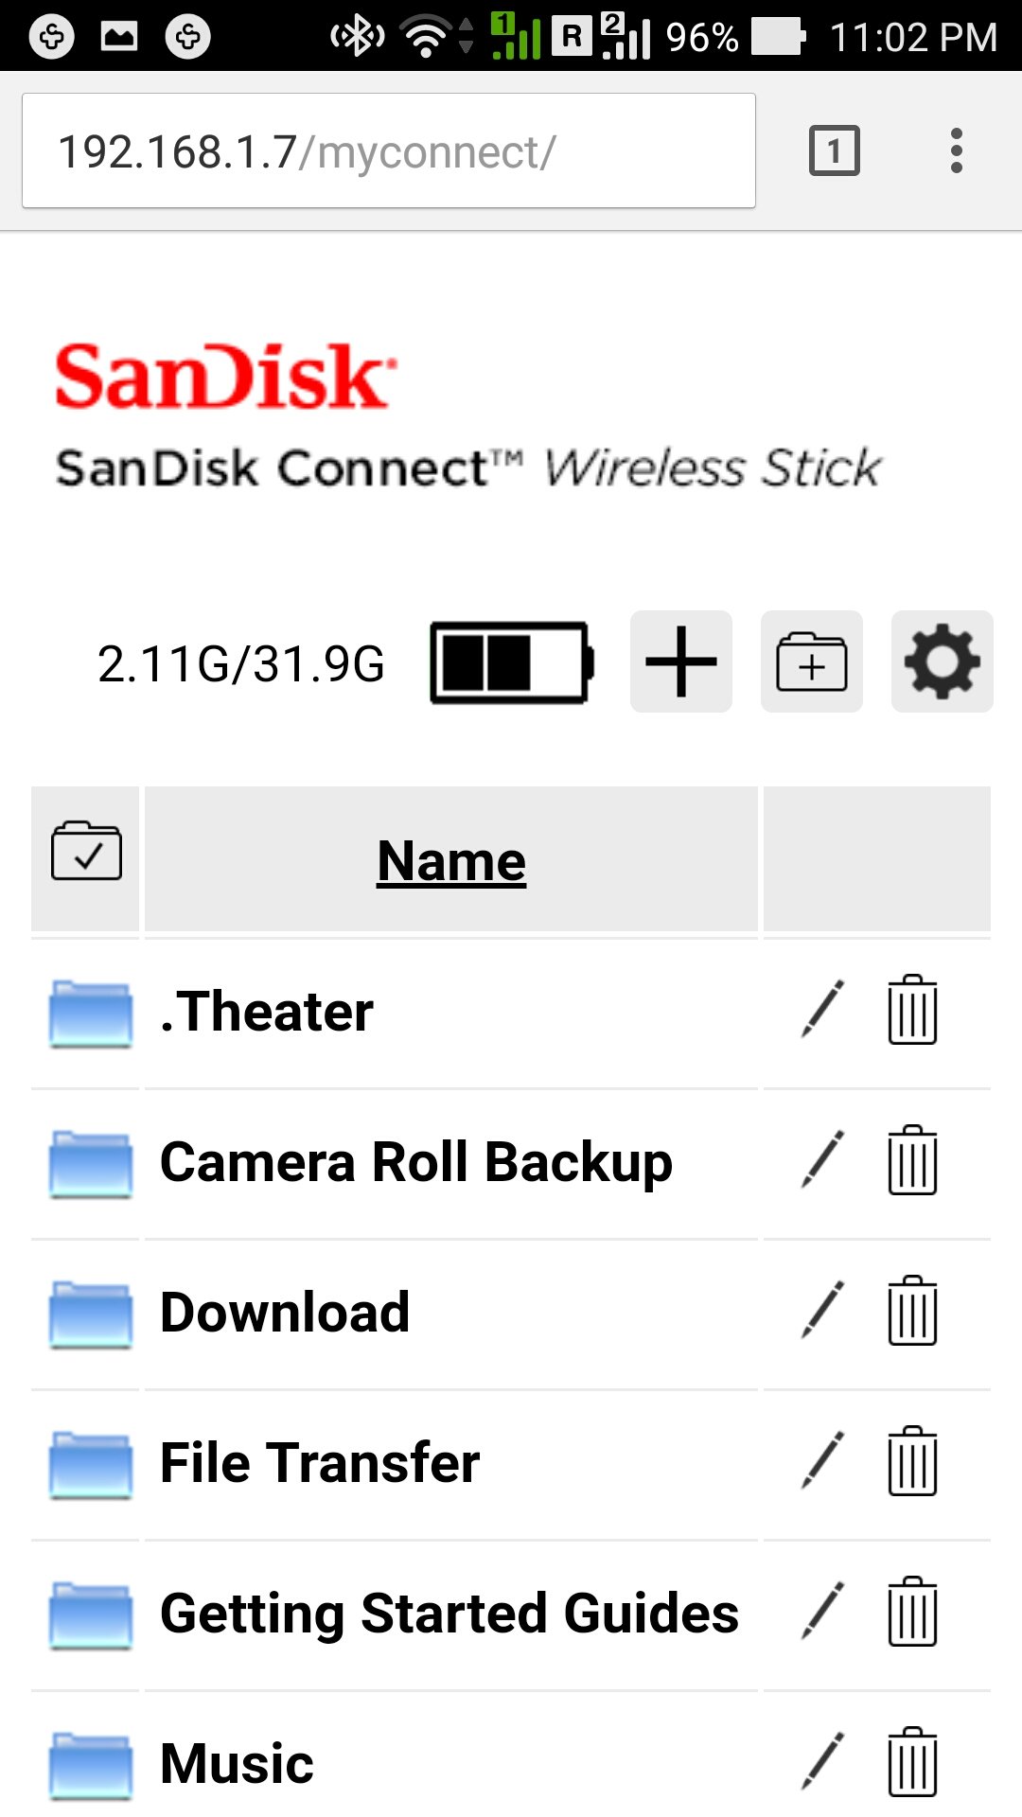Rename the .Theater folder with pencil icon
The height and width of the screenshot is (1817, 1022).
(822, 1010)
